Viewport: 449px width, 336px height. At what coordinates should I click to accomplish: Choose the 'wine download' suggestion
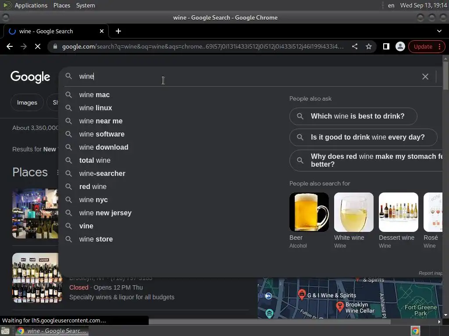coord(103,147)
